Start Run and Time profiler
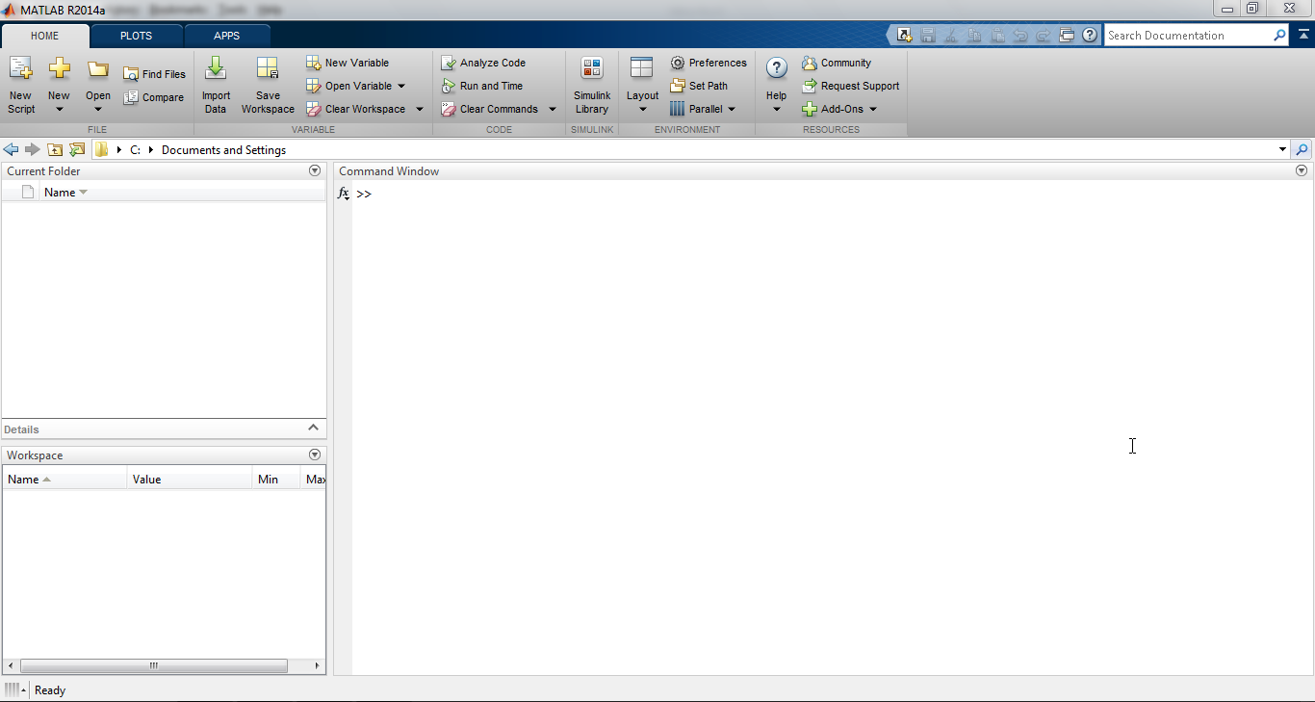This screenshot has width=1315, height=702. tap(482, 86)
